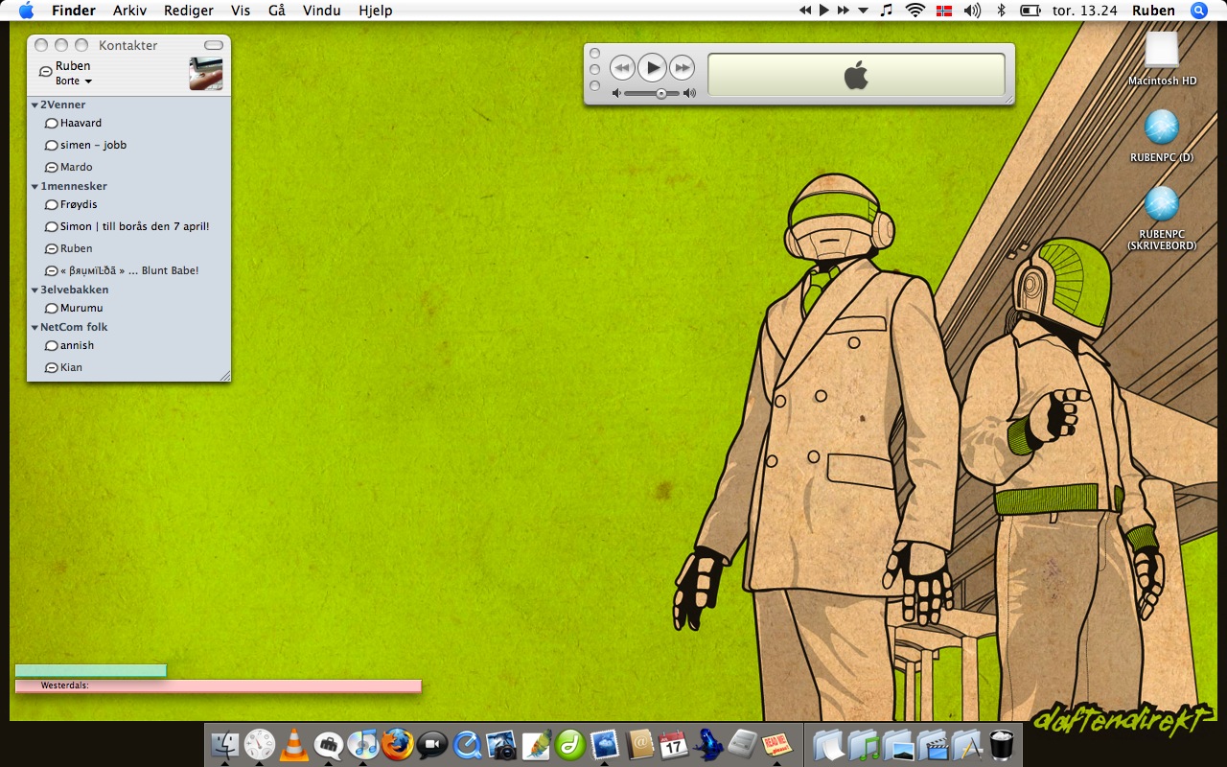Click the user picture in the Kontakter window
Image resolution: width=1227 pixels, height=767 pixels.
206,74
